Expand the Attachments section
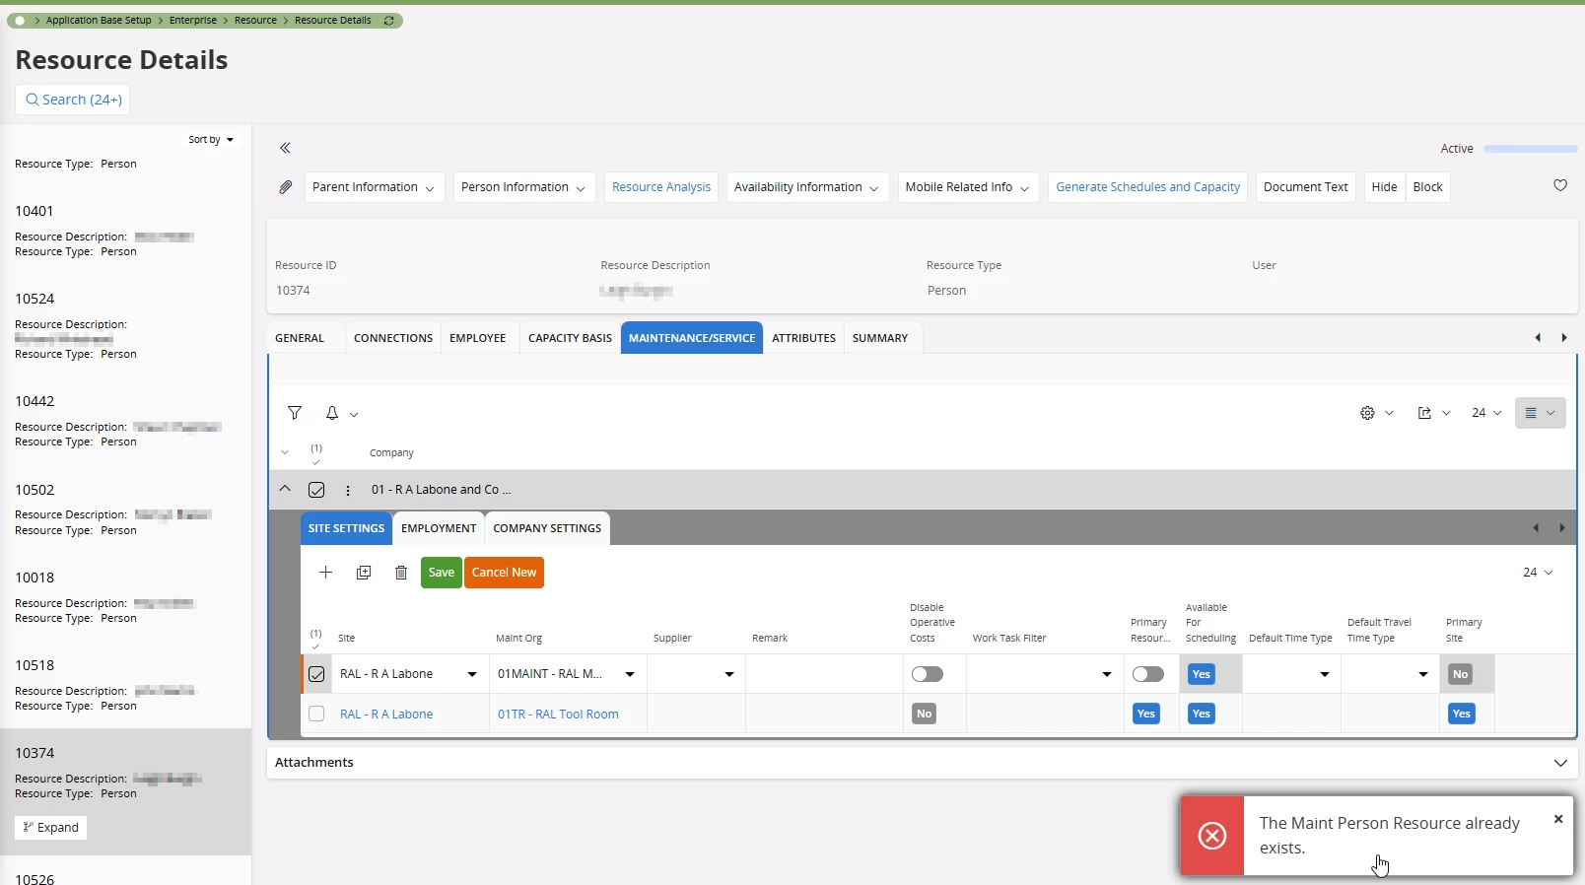The height and width of the screenshot is (885, 1585). coord(1560,763)
